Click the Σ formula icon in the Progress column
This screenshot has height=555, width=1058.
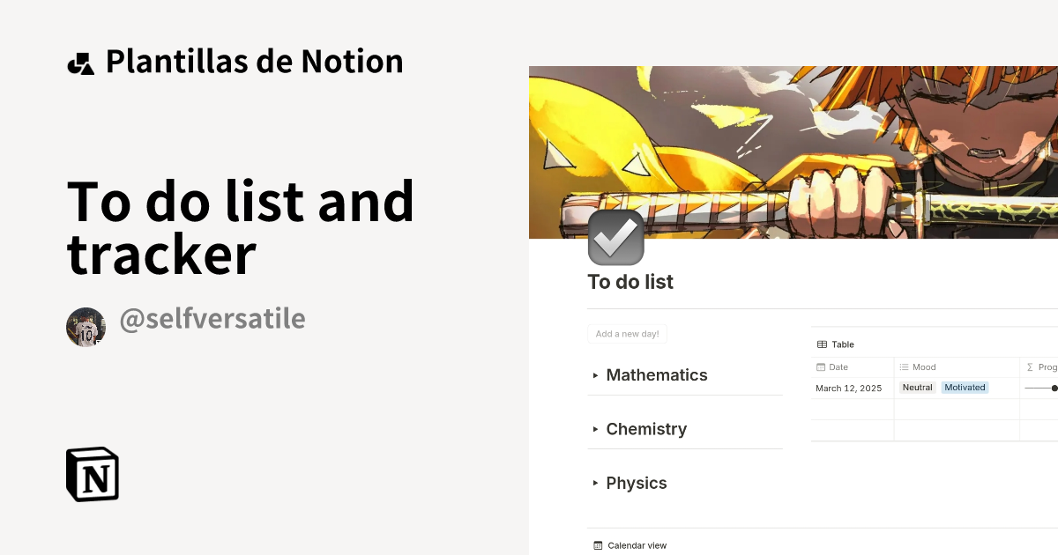[x=1028, y=367]
